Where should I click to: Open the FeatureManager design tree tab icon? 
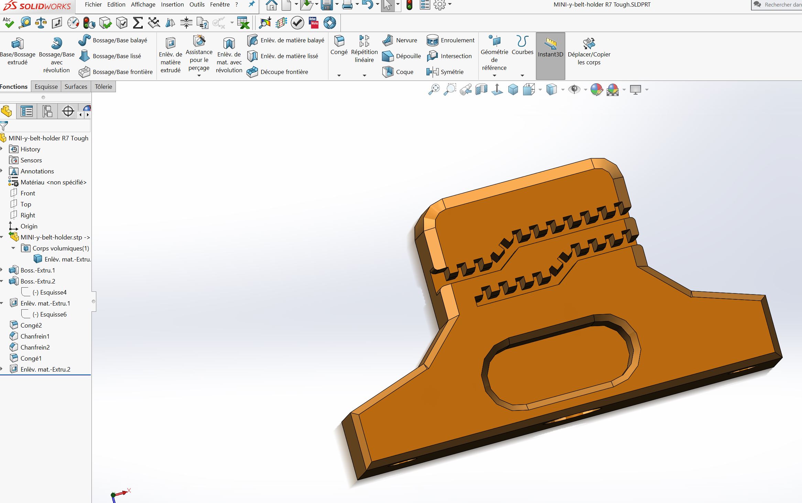(7, 111)
